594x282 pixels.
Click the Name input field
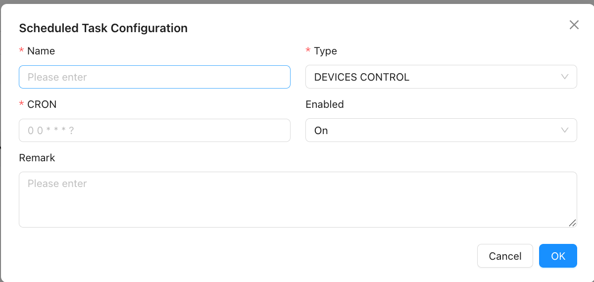tap(154, 77)
